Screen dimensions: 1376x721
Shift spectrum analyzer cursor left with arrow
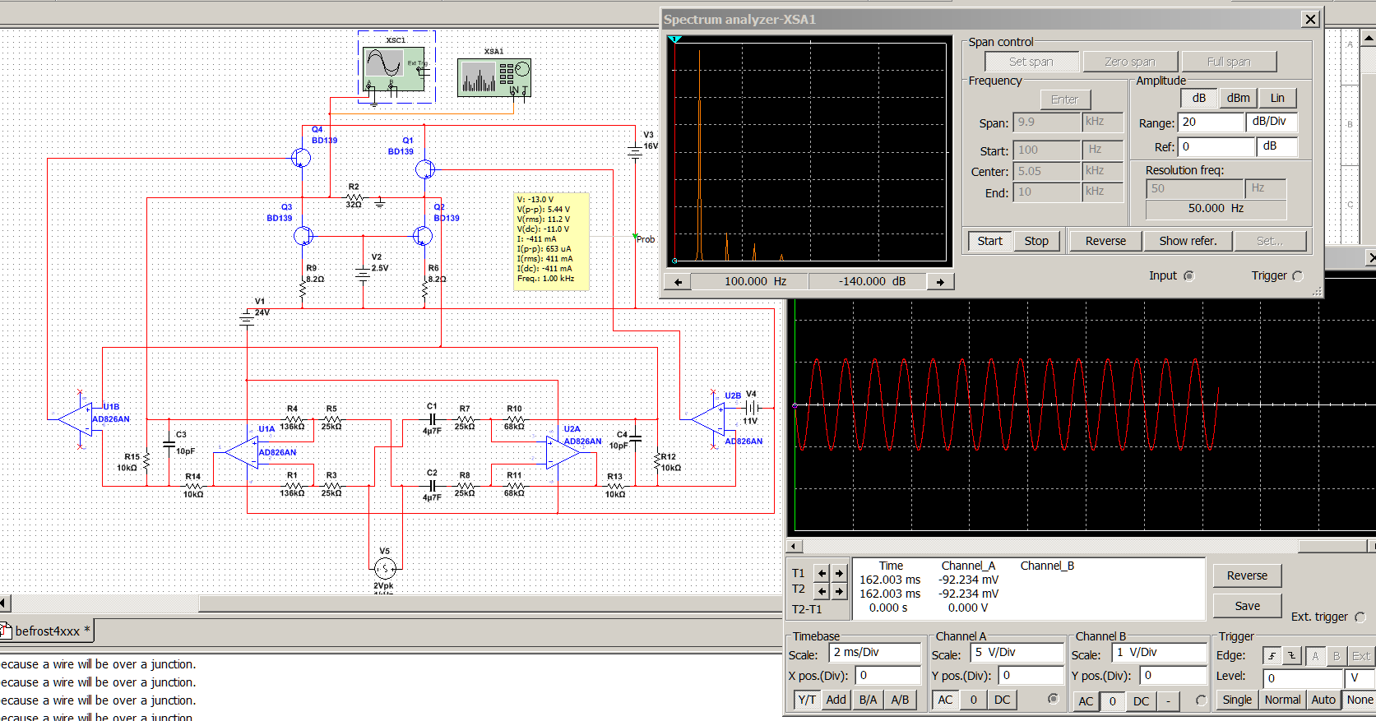(x=679, y=282)
